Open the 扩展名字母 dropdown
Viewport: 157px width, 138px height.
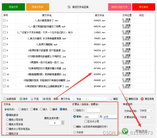coord(146,117)
